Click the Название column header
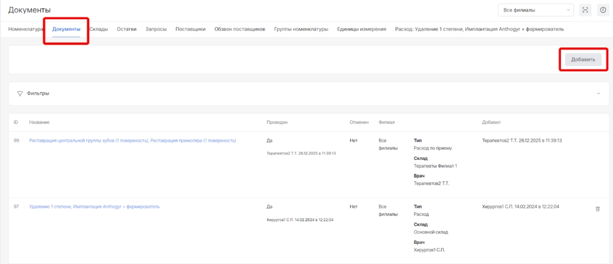 [x=40, y=122]
